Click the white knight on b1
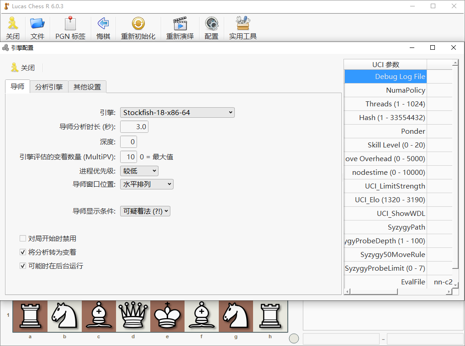Viewport: 465px width, 346px height. pyautogui.click(x=64, y=316)
